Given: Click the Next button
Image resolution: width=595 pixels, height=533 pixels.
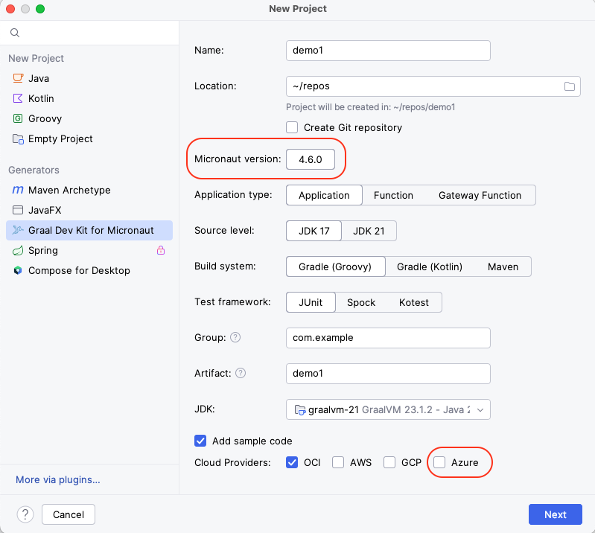Looking at the screenshot, I should click(555, 514).
